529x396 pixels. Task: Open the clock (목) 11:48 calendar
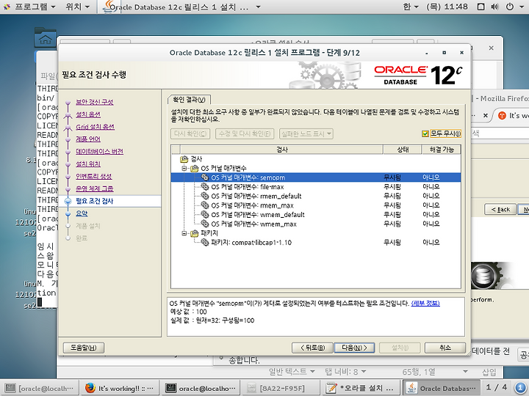447,7
